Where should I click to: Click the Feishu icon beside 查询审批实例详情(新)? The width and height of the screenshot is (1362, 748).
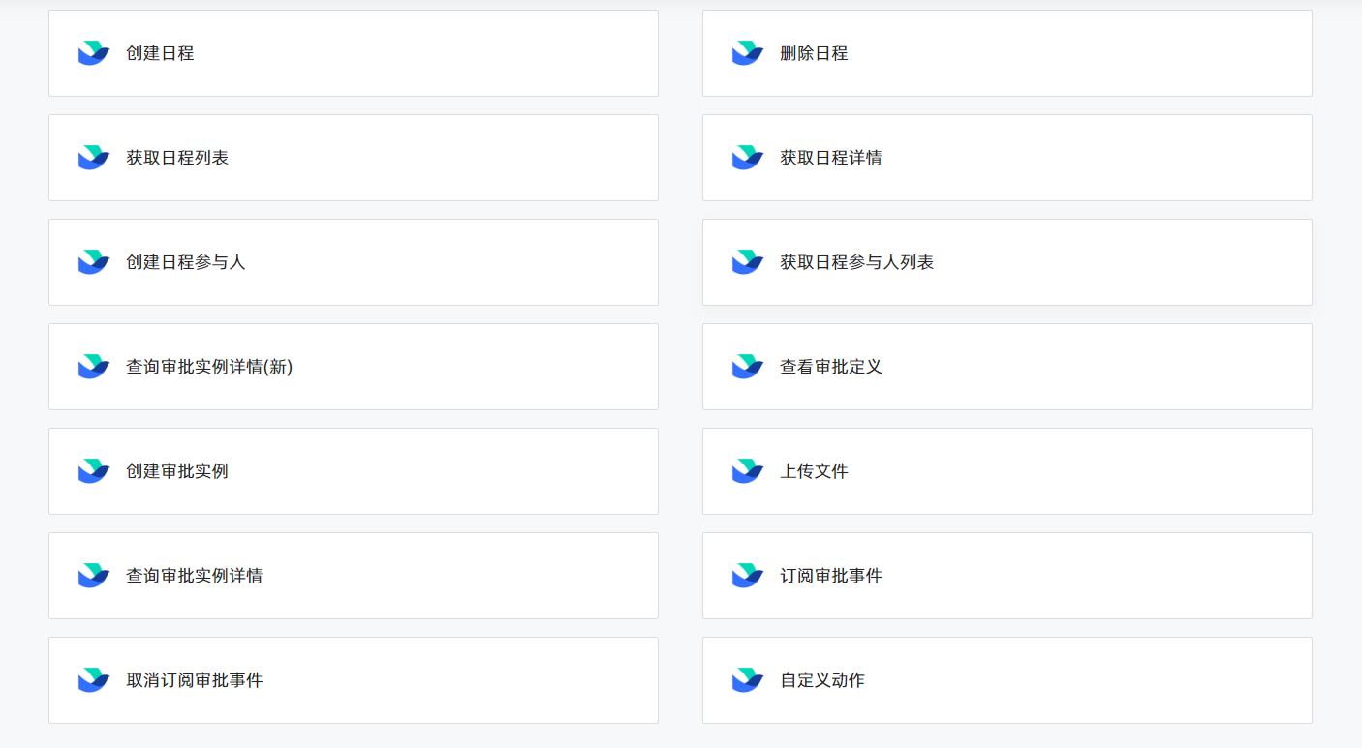coord(94,367)
